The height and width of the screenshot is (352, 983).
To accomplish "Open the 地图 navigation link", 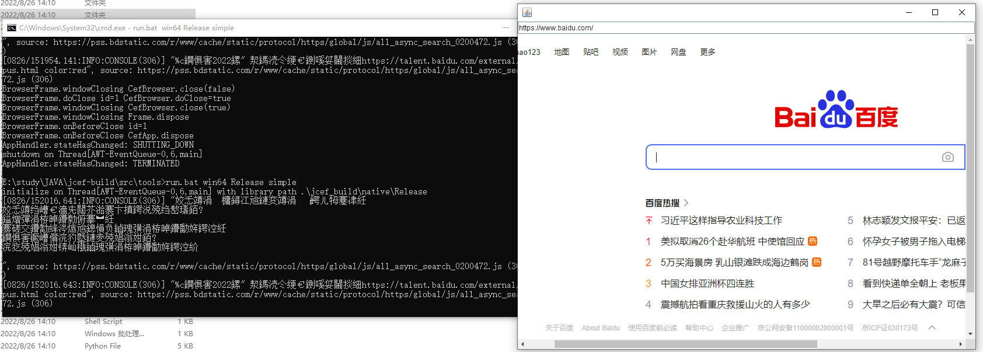I will pyautogui.click(x=562, y=52).
